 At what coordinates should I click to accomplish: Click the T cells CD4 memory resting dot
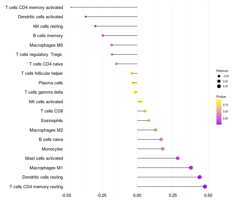pos(205,186)
